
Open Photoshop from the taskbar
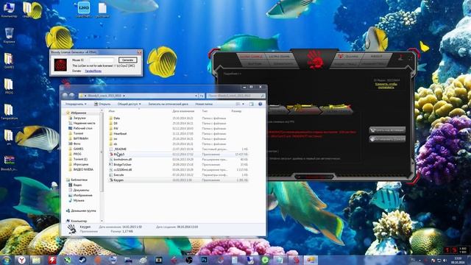205,260
